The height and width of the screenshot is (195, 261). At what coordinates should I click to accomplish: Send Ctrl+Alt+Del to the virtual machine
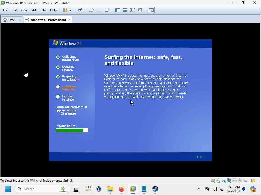(80, 10)
